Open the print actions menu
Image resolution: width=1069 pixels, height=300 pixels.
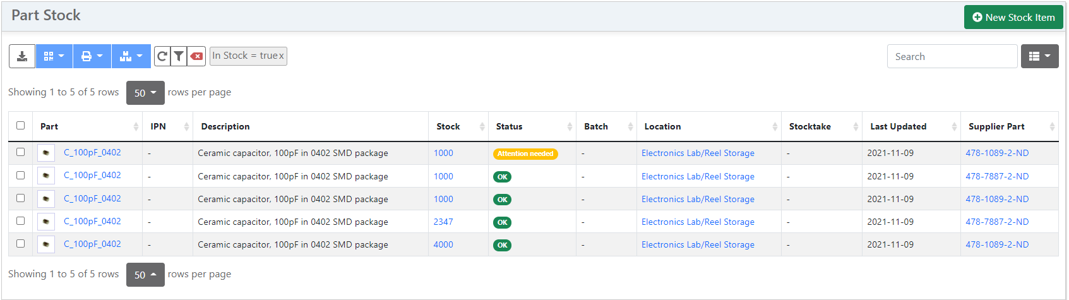click(x=92, y=56)
